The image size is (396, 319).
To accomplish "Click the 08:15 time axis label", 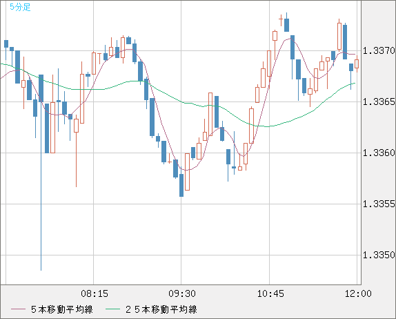I will click(95, 293).
